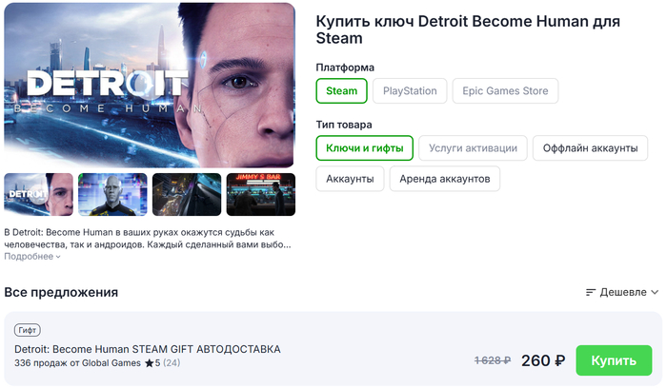Select the Ключи и гифты product type

pyautogui.click(x=365, y=147)
